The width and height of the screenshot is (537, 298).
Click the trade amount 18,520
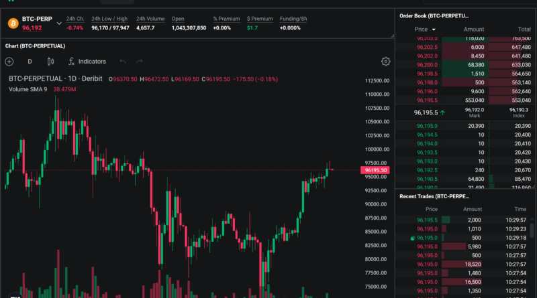(473, 265)
